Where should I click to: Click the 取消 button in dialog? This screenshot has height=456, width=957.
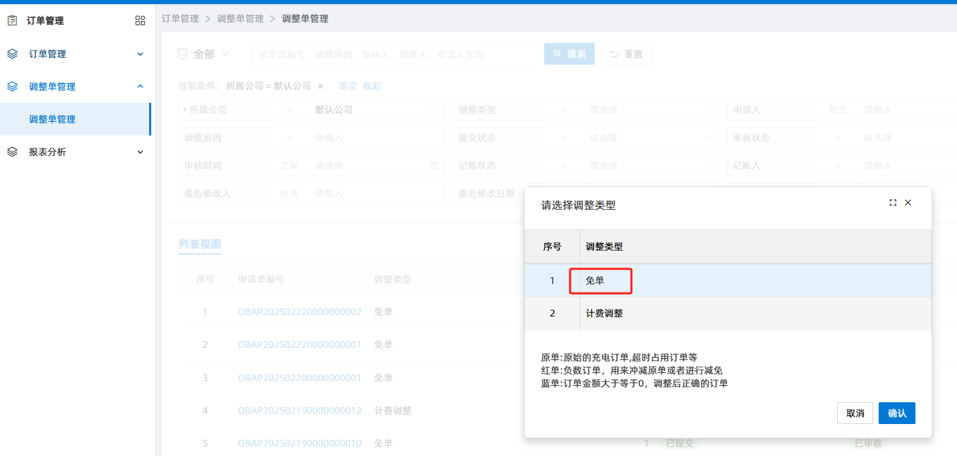pyautogui.click(x=855, y=413)
